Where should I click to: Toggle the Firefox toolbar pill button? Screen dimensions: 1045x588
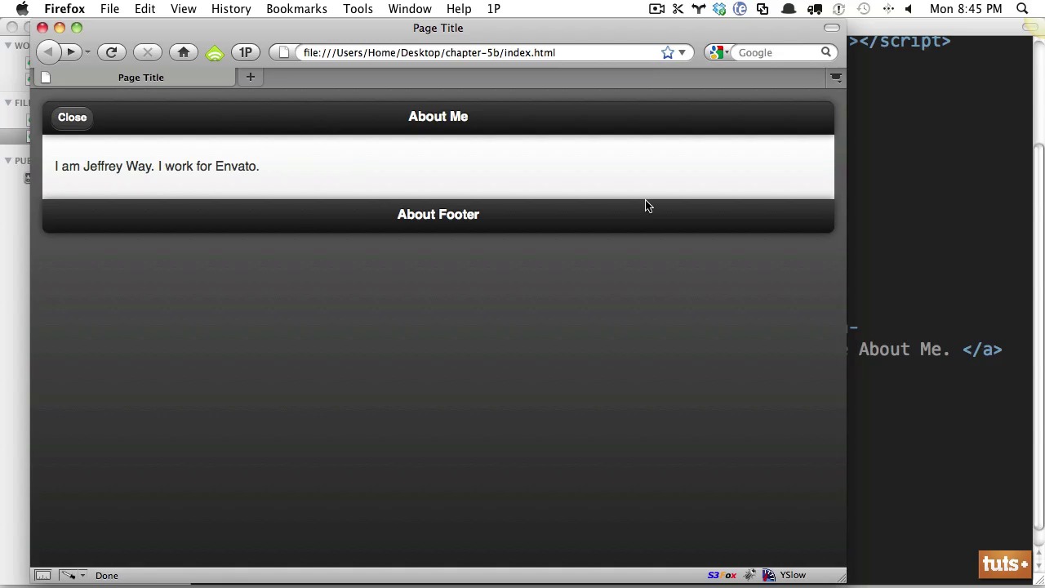[x=832, y=28]
